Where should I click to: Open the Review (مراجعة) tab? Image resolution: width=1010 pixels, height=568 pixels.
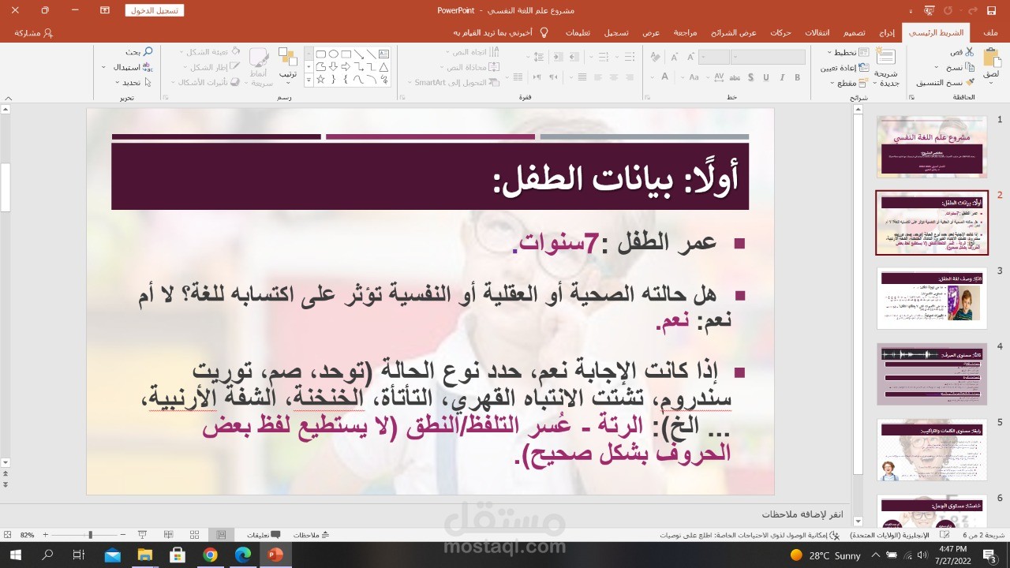point(685,33)
